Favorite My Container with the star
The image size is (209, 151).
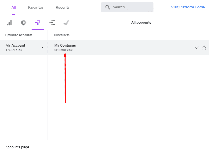tap(204, 47)
